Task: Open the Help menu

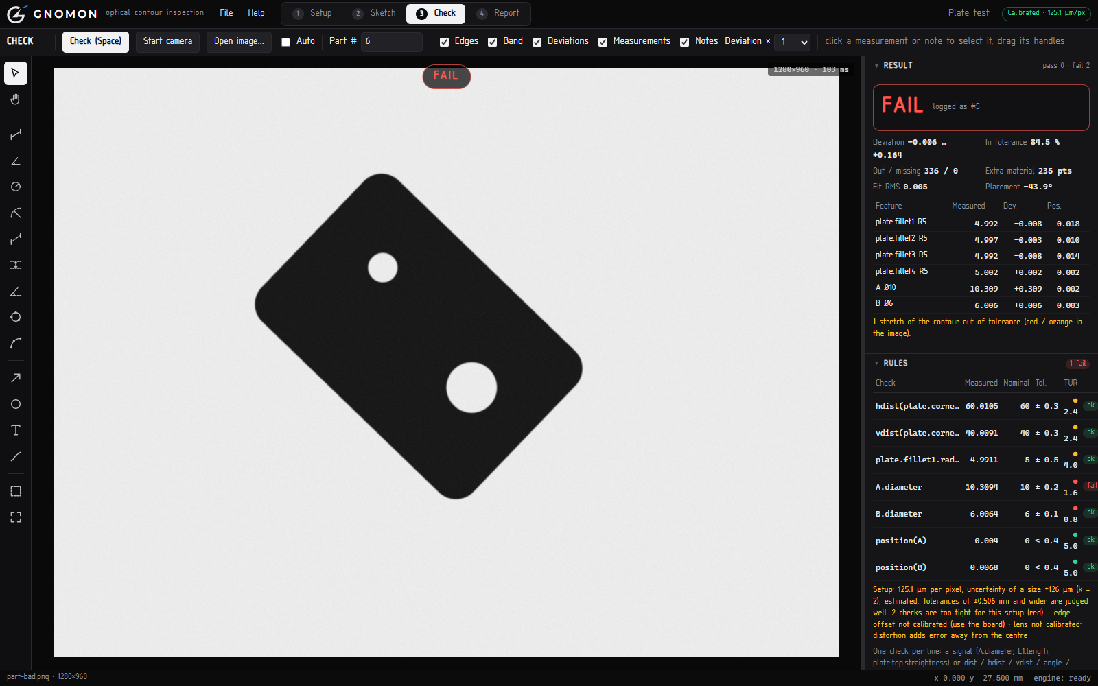Action: (x=256, y=13)
